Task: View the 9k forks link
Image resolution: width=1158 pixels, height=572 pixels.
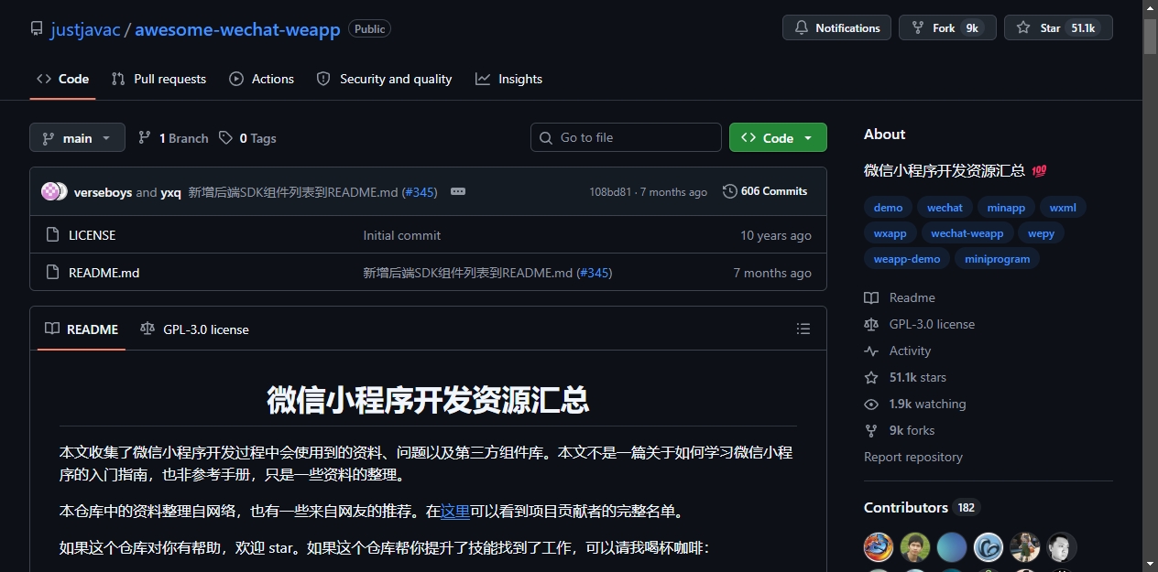Action: (900, 430)
